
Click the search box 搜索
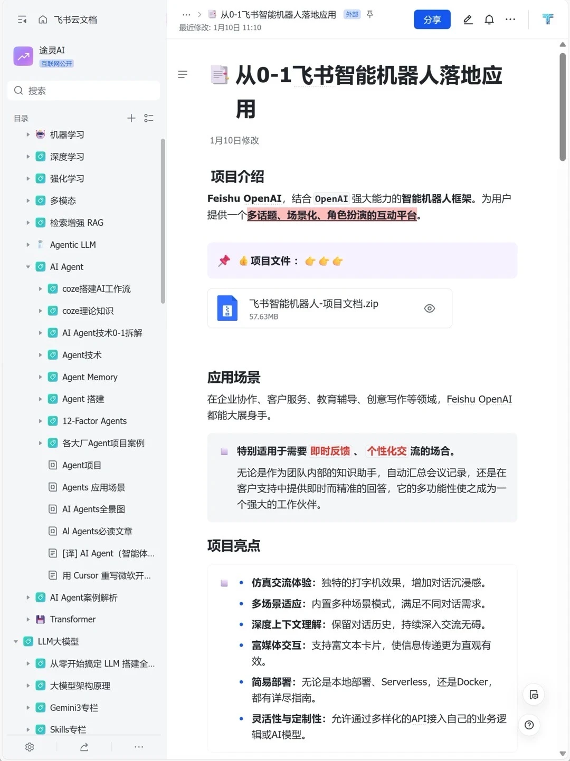pyautogui.click(x=84, y=91)
